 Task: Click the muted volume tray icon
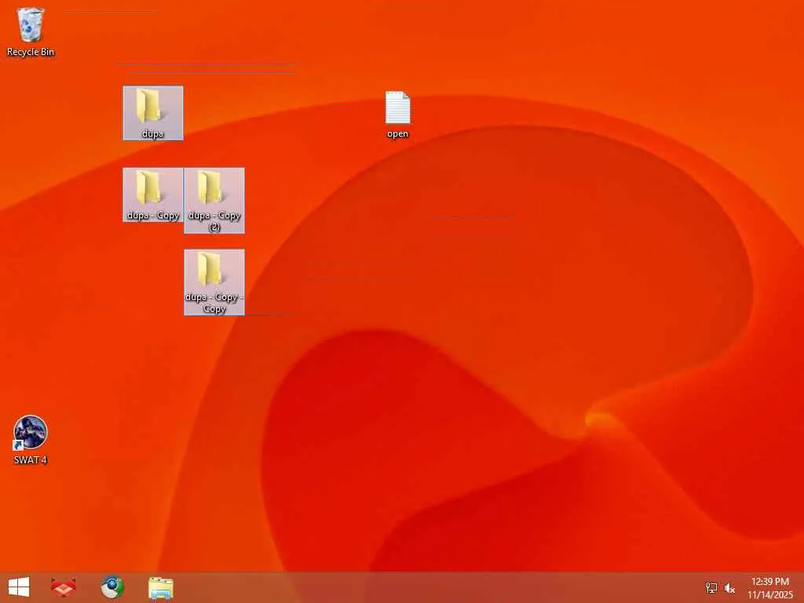tap(729, 588)
